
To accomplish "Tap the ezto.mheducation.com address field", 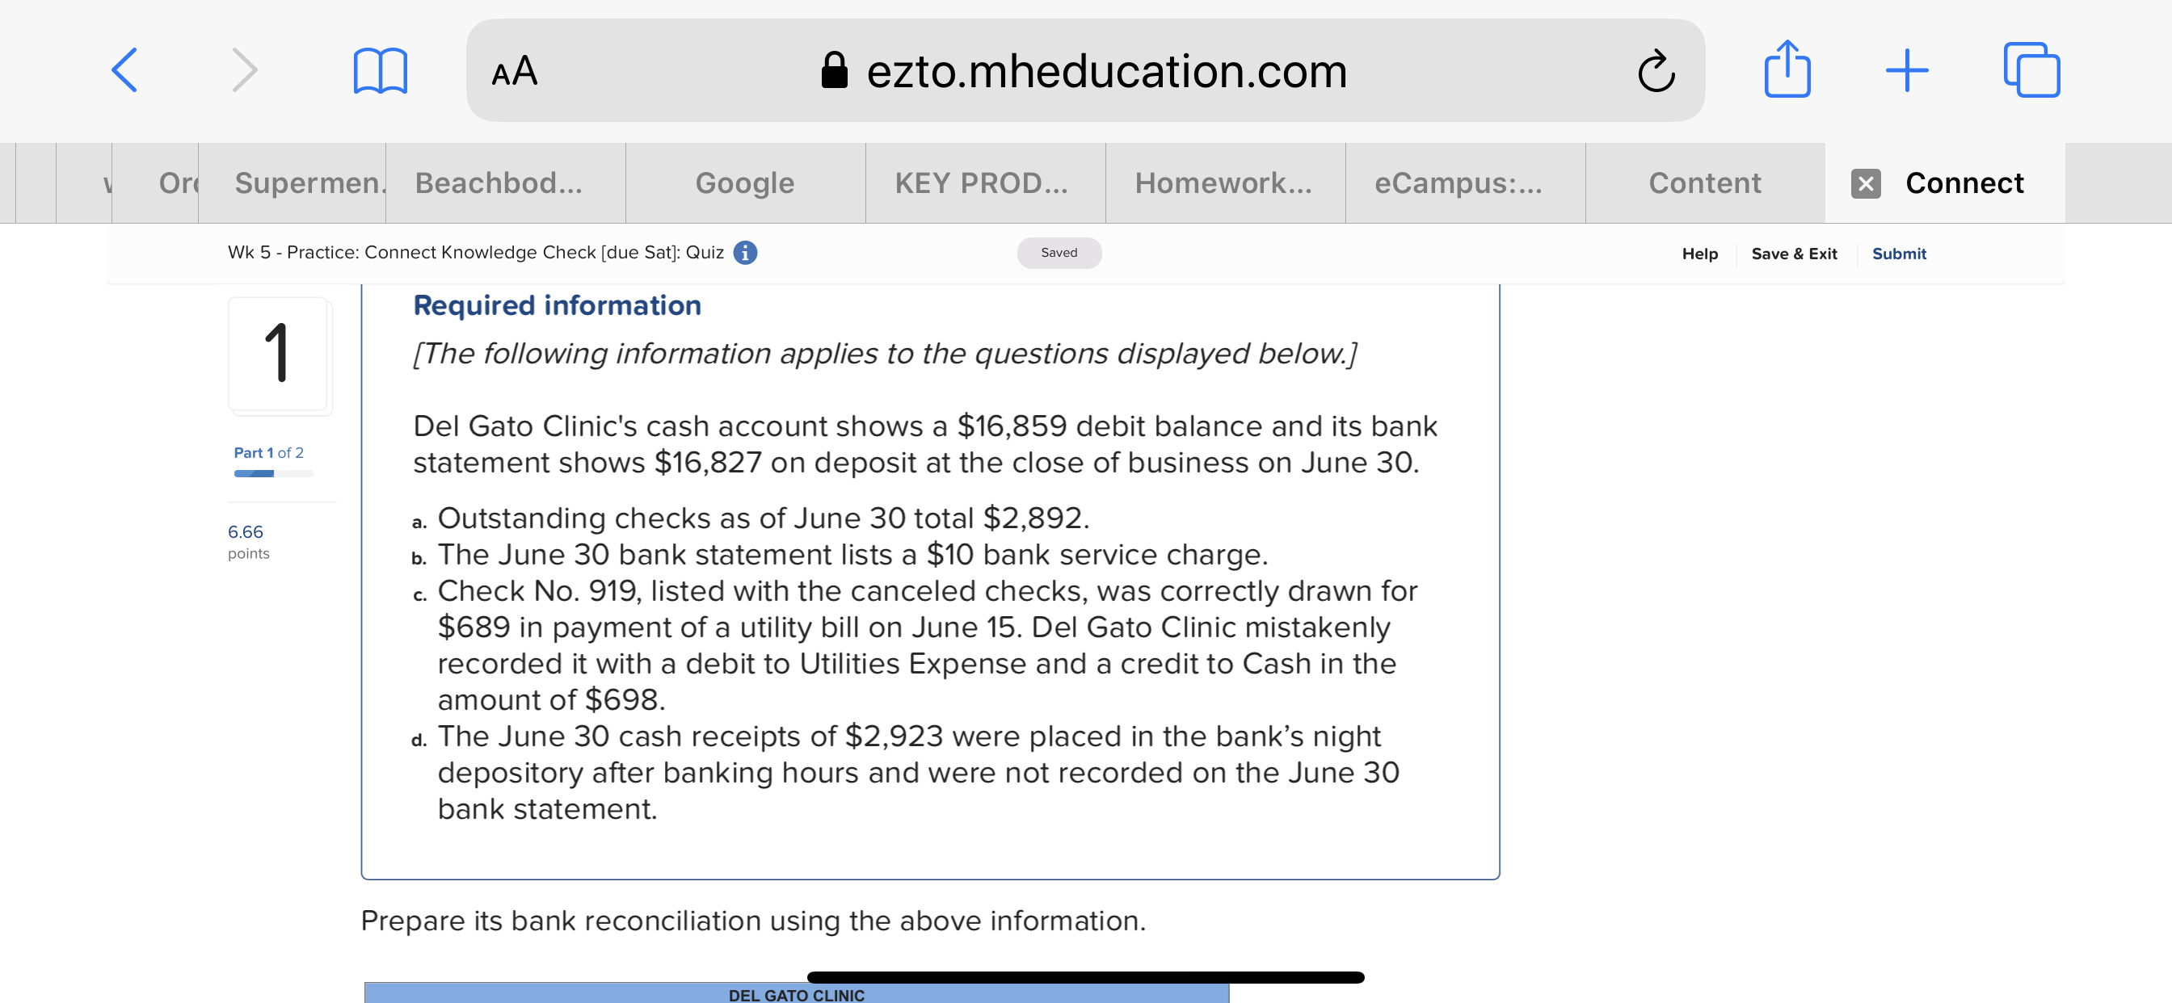I will point(1084,71).
